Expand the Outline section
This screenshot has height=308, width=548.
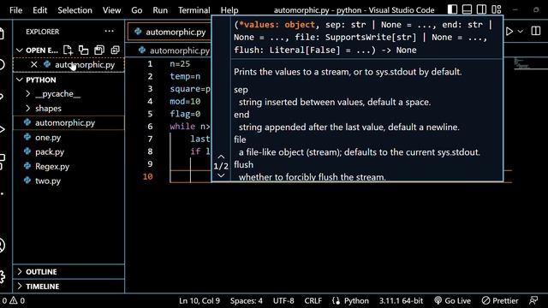(20, 272)
